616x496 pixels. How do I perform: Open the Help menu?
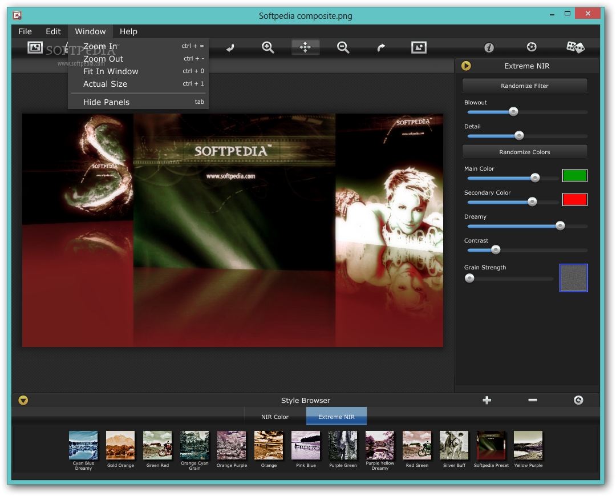(128, 31)
